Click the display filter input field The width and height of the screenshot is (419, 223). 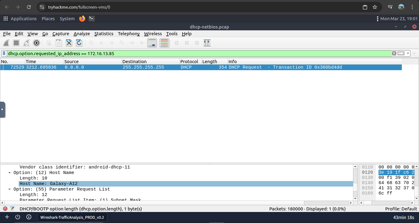pos(199,54)
